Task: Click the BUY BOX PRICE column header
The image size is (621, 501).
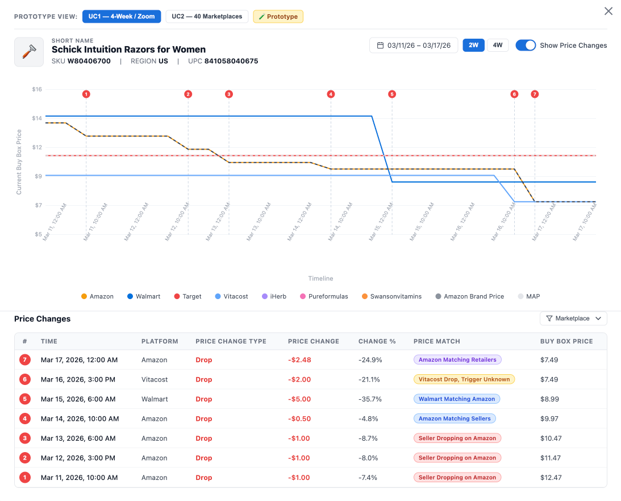Action: coord(566,341)
